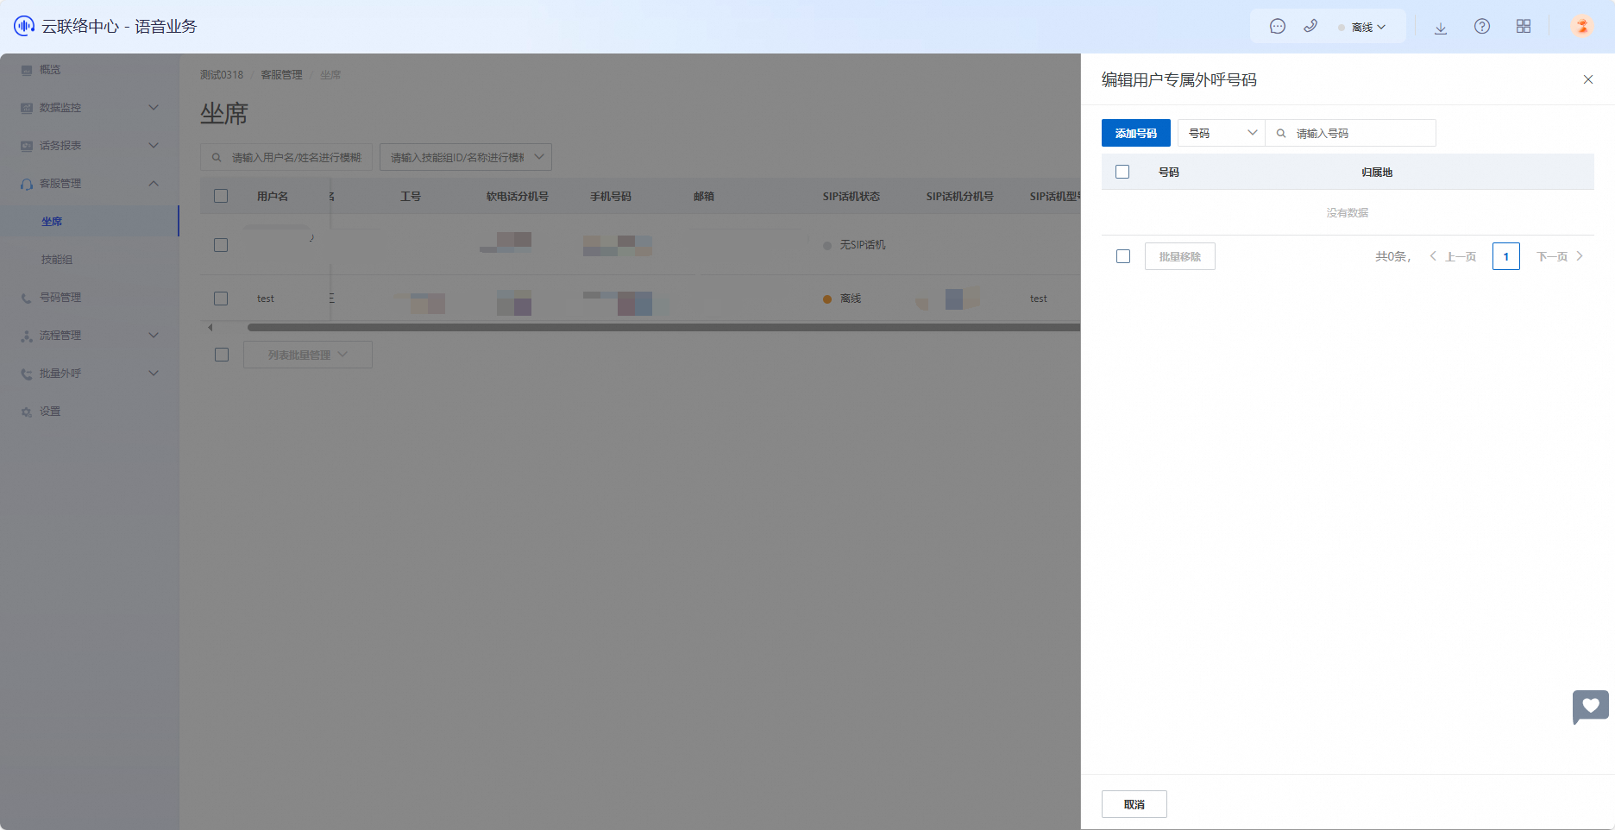
Task: Click the horizontal scroll left arrow
Action: click(x=211, y=328)
